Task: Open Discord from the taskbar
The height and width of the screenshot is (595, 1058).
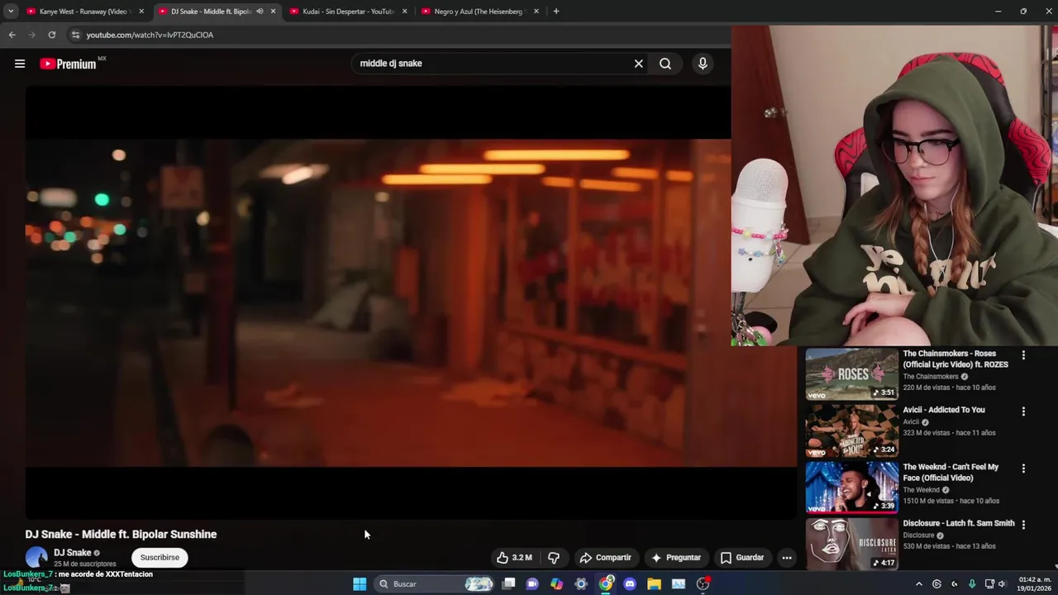Action: pyautogui.click(x=630, y=584)
